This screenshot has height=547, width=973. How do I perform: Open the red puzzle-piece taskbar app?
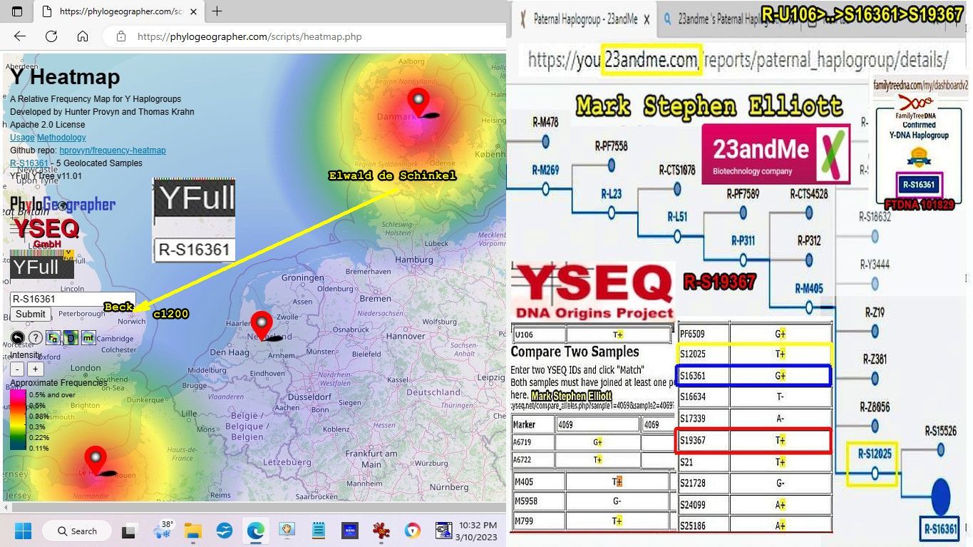[x=382, y=531]
